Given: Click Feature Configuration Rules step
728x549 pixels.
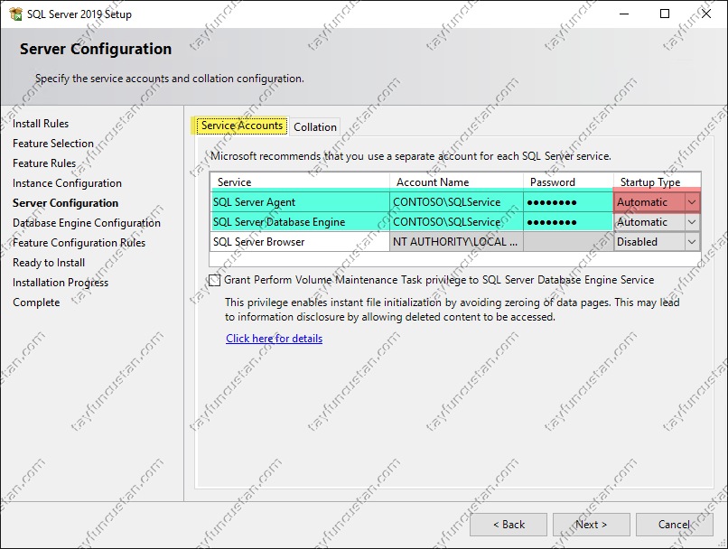Looking at the screenshot, I should click(x=79, y=243).
